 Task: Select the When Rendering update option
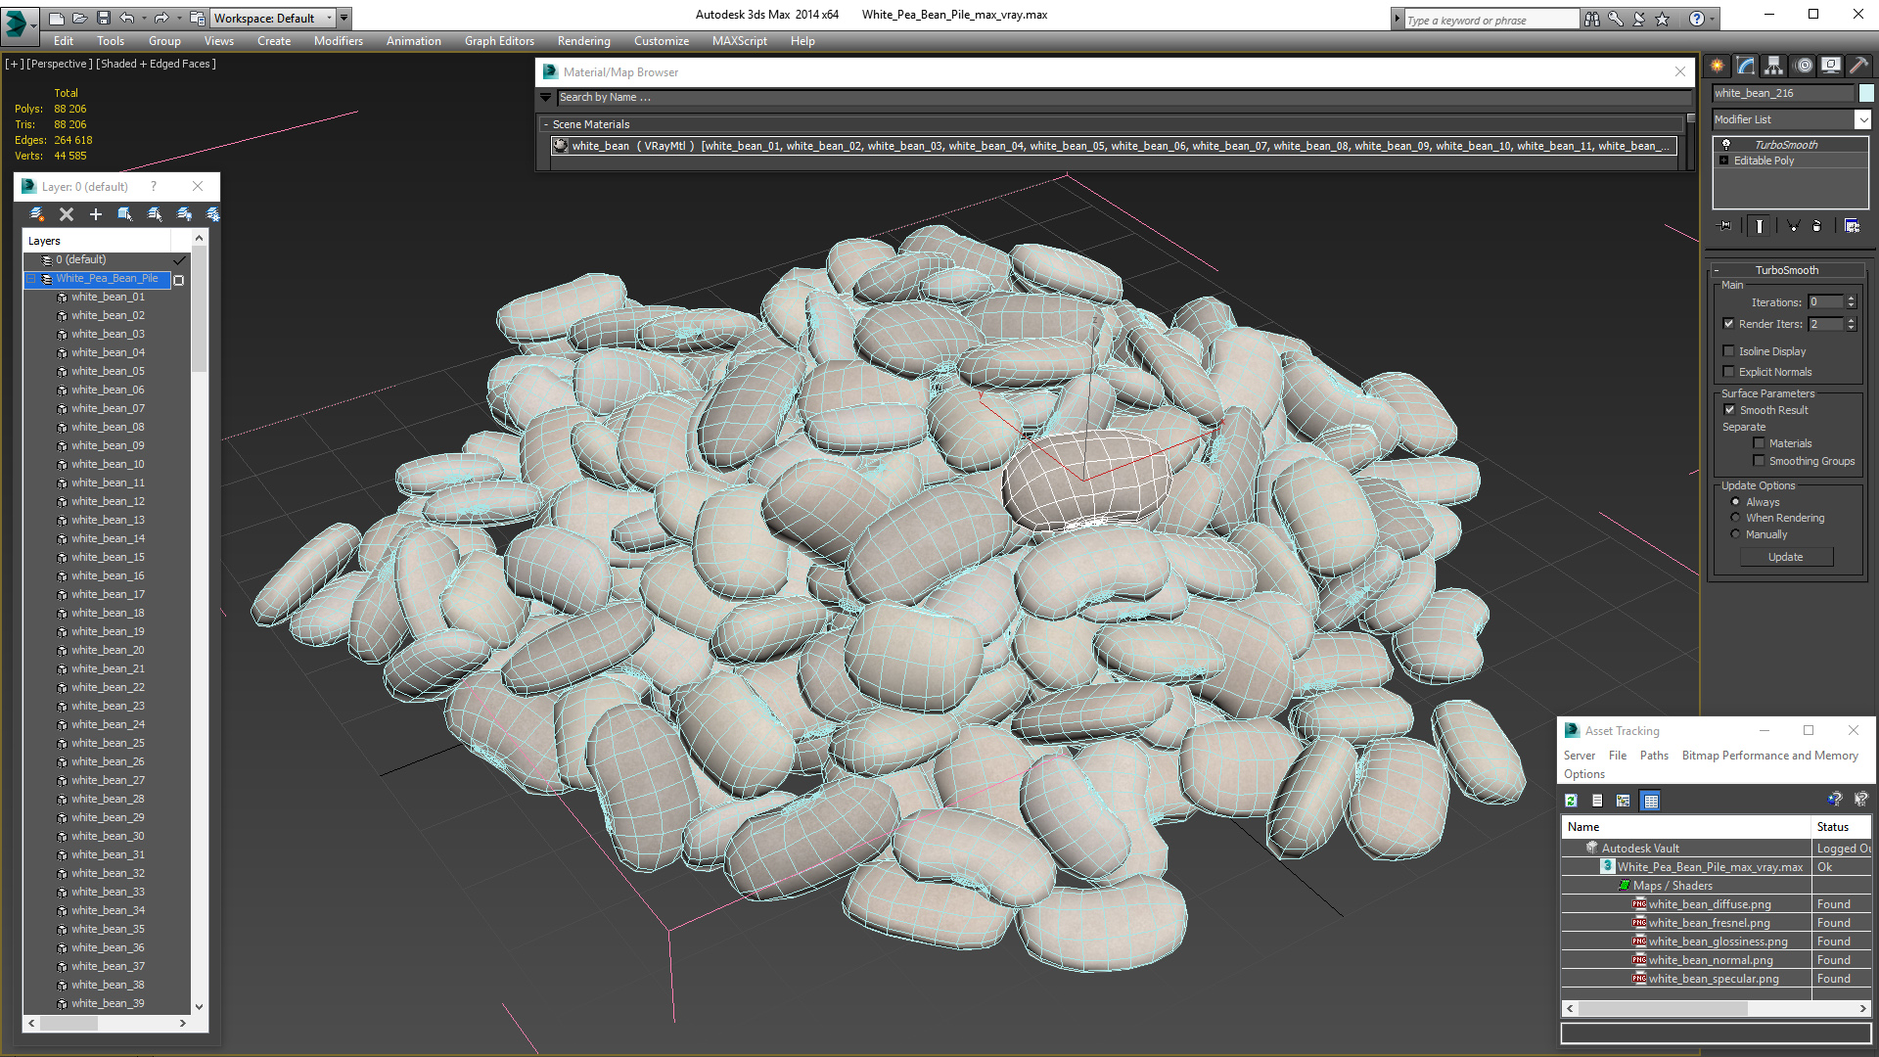pos(1735,518)
